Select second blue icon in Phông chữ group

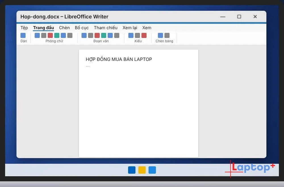click(63, 35)
